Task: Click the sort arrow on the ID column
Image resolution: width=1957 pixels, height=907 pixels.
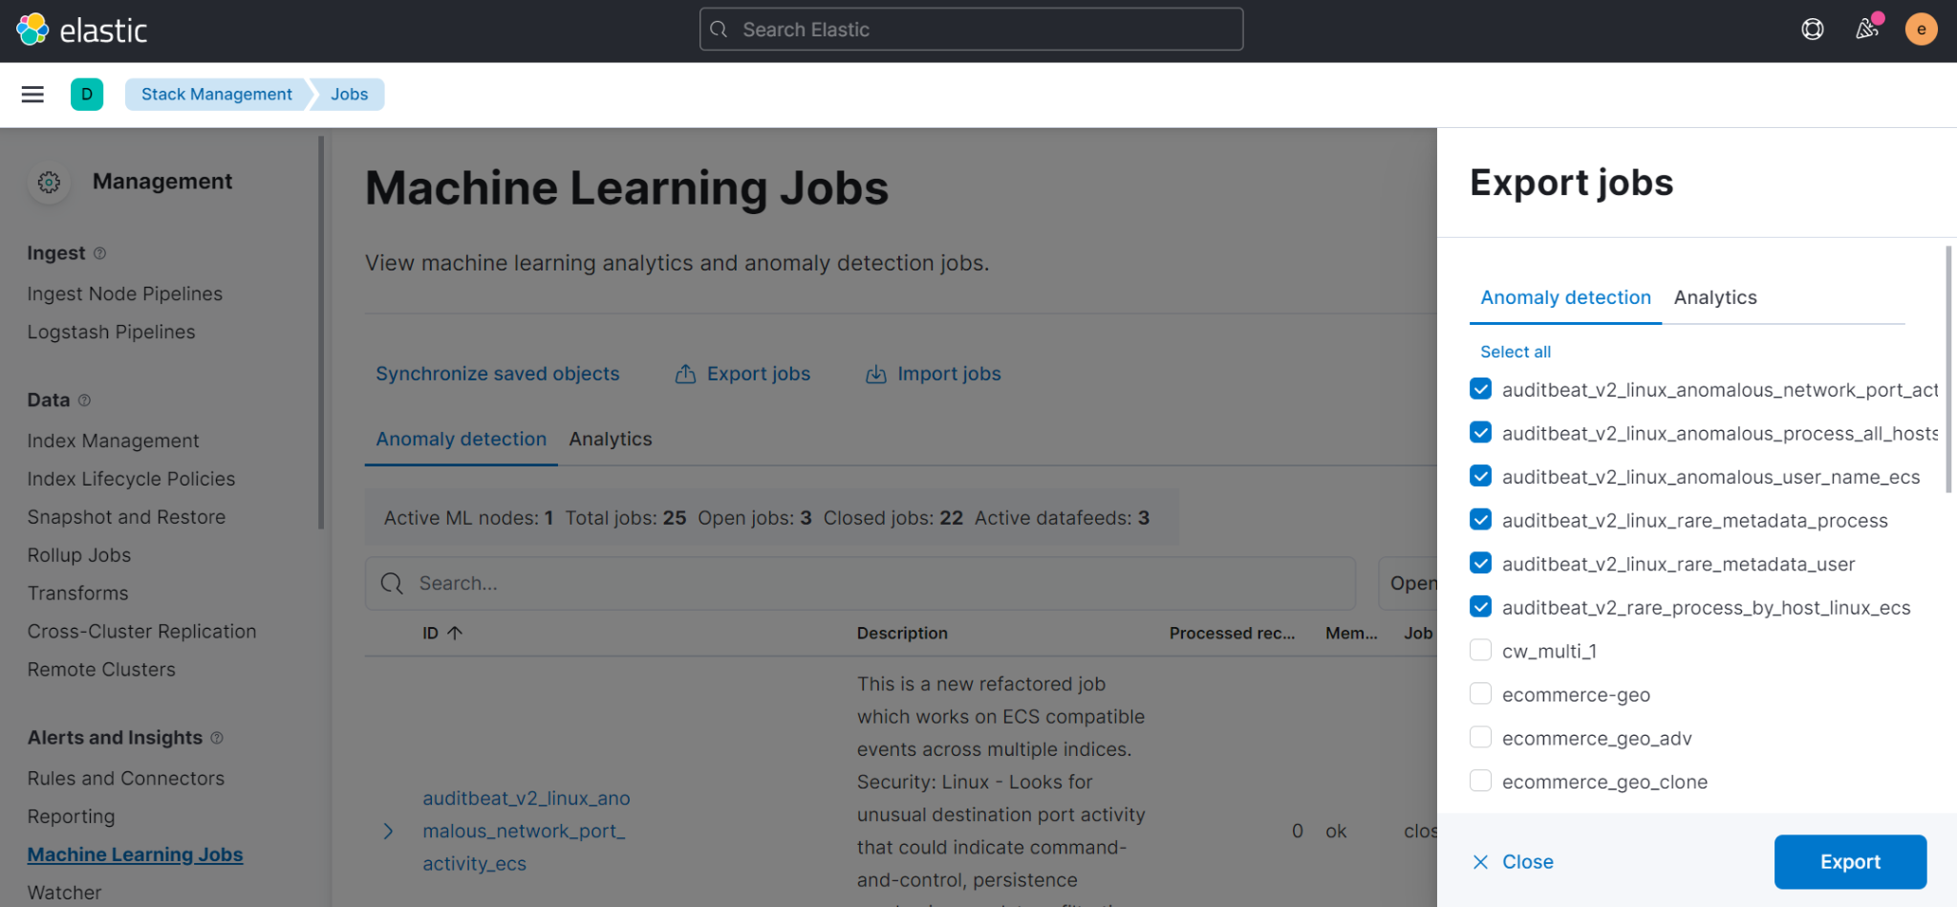Action: tap(454, 632)
